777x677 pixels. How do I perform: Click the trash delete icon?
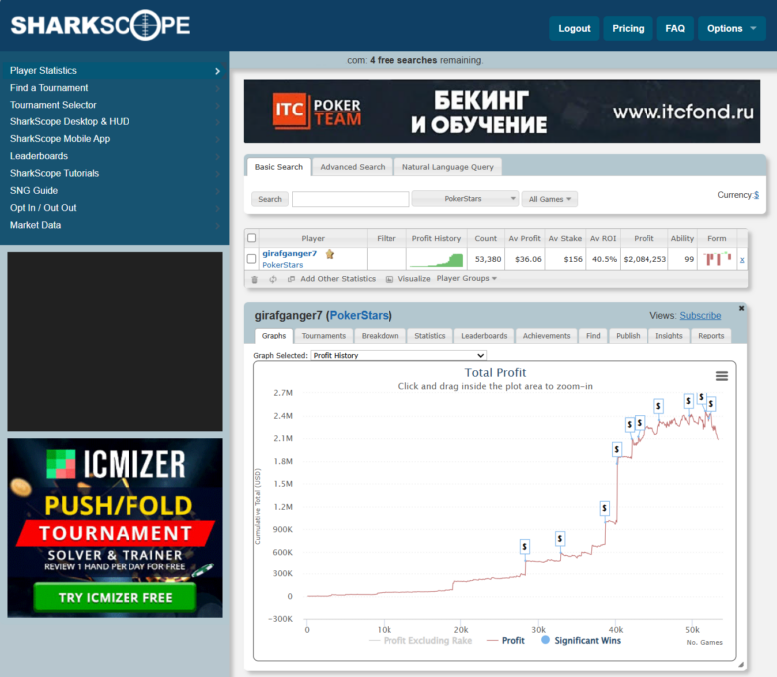click(x=255, y=280)
